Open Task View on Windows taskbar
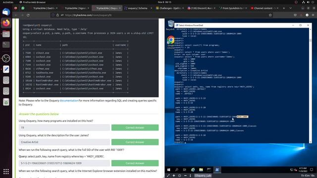317x178 pixels. click(184, 170)
